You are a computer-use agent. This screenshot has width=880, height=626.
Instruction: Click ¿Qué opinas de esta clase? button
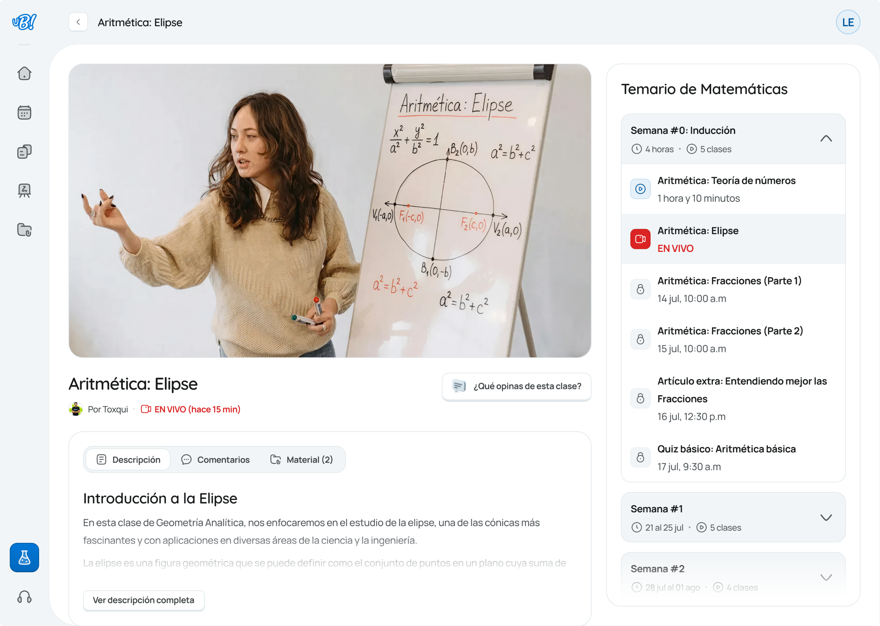click(516, 386)
